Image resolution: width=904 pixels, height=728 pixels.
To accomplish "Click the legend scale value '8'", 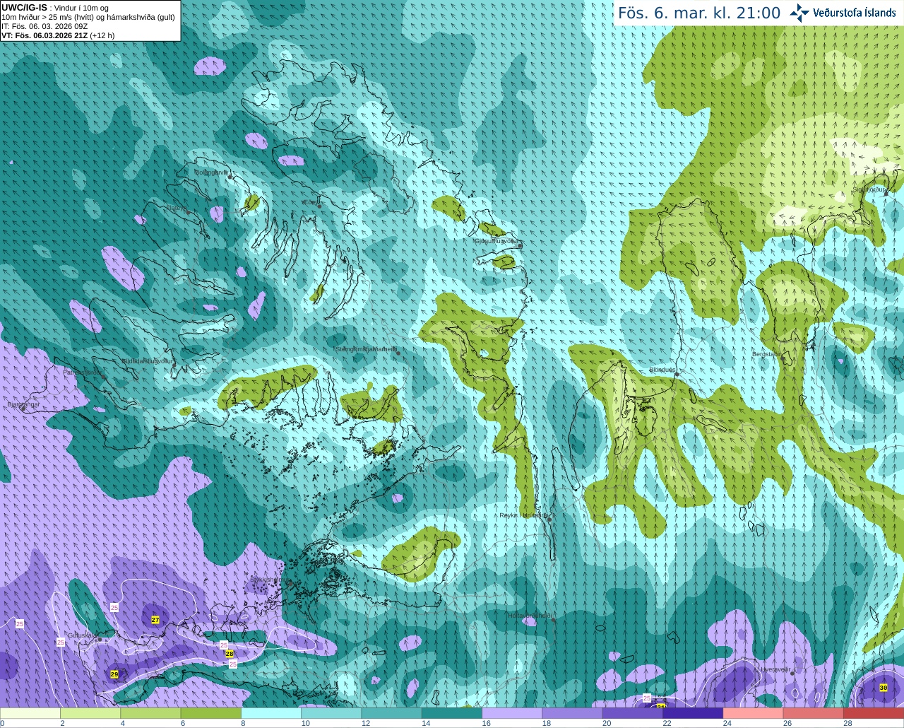I will (244, 723).
